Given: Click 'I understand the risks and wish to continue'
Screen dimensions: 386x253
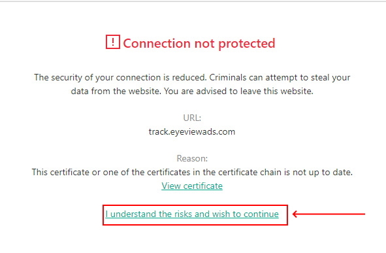Looking at the screenshot, I should pos(192,214).
